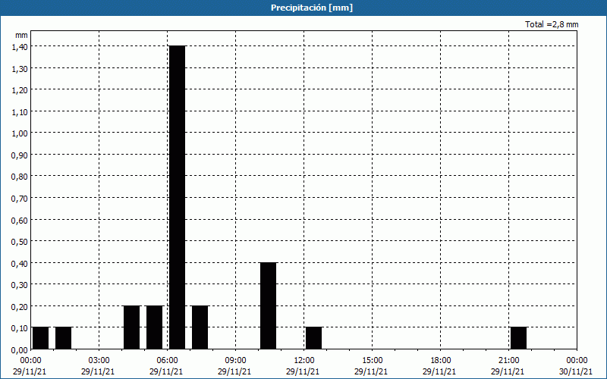Click the 0,50 y-axis label

[20, 241]
